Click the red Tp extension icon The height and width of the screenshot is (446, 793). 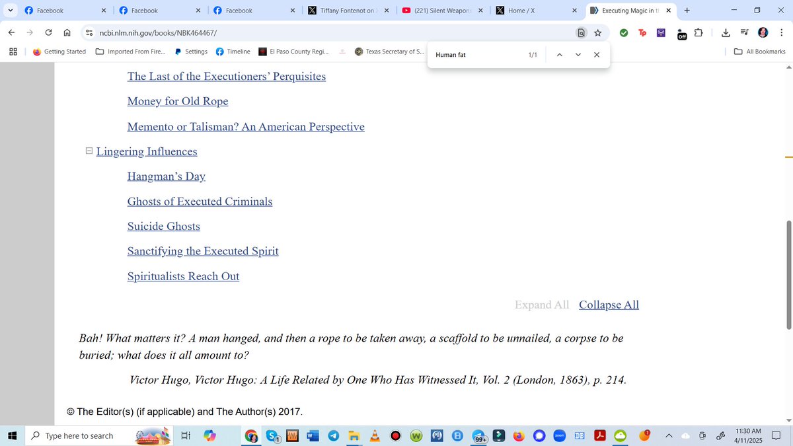pos(642,32)
